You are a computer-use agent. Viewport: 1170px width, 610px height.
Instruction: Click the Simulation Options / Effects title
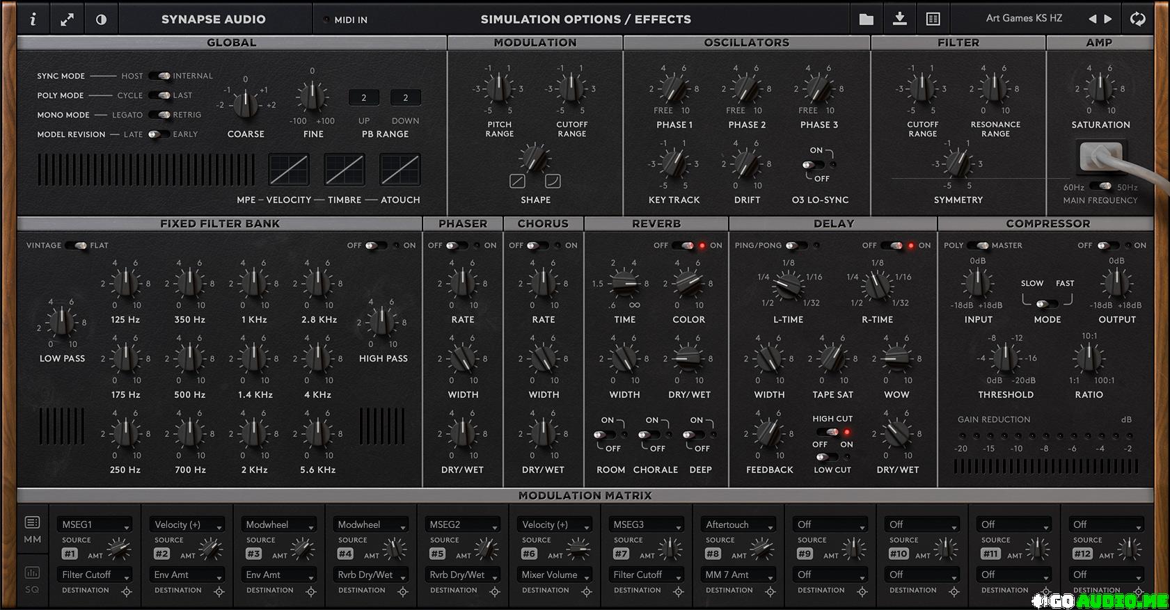point(585,19)
